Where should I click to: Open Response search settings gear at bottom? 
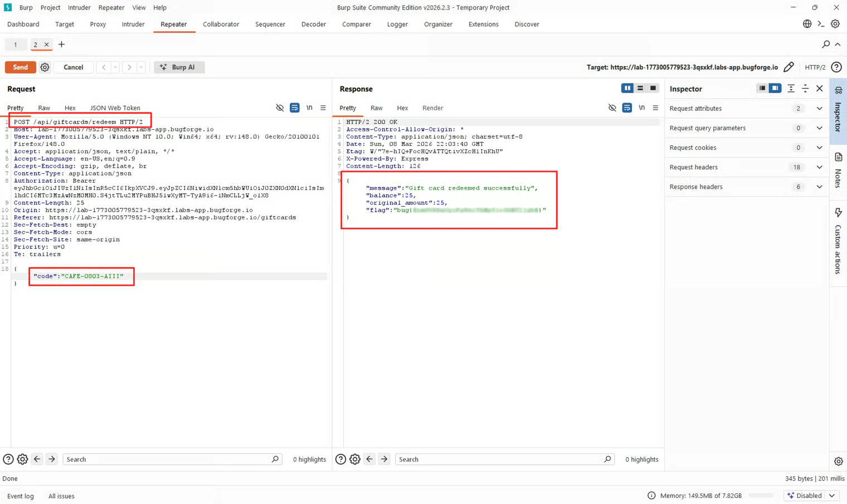[x=355, y=459]
